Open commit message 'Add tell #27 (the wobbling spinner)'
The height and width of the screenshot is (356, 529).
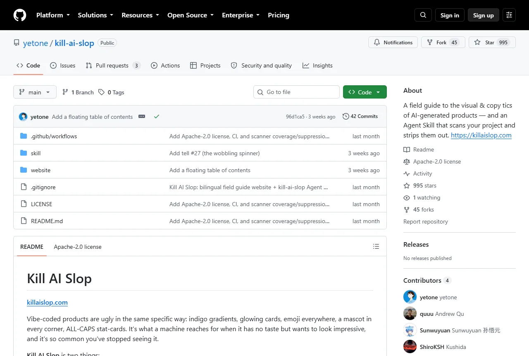pyautogui.click(x=214, y=153)
